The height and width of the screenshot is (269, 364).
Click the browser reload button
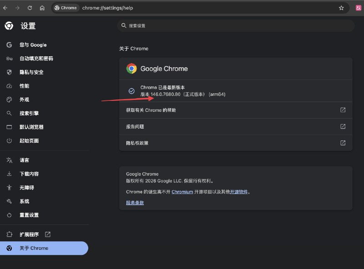(30, 8)
